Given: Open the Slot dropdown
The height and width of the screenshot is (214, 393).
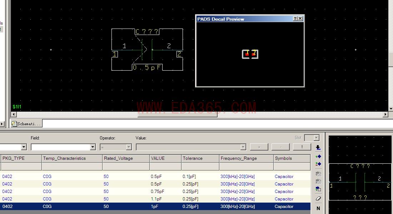Looking at the screenshot, I should 316,138.
